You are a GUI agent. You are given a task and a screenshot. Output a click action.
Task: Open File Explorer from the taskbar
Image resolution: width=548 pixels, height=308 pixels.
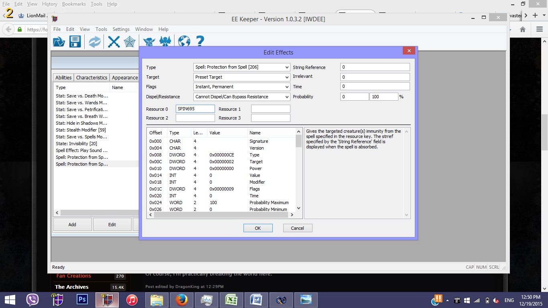click(x=156, y=300)
